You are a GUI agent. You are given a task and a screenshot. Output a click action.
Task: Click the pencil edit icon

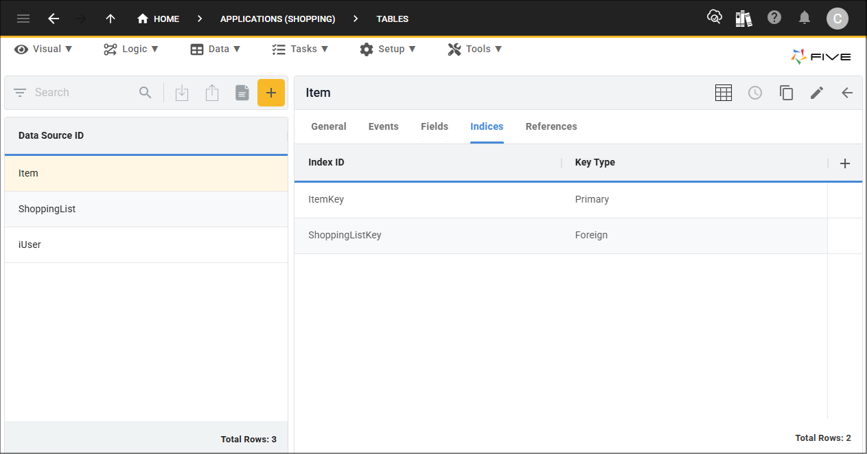(x=817, y=93)
